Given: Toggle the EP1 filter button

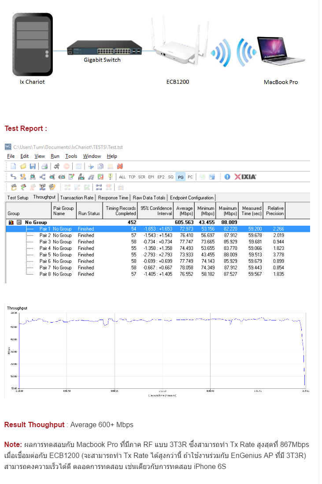Looking at the screenshot, I should [151, 177].
